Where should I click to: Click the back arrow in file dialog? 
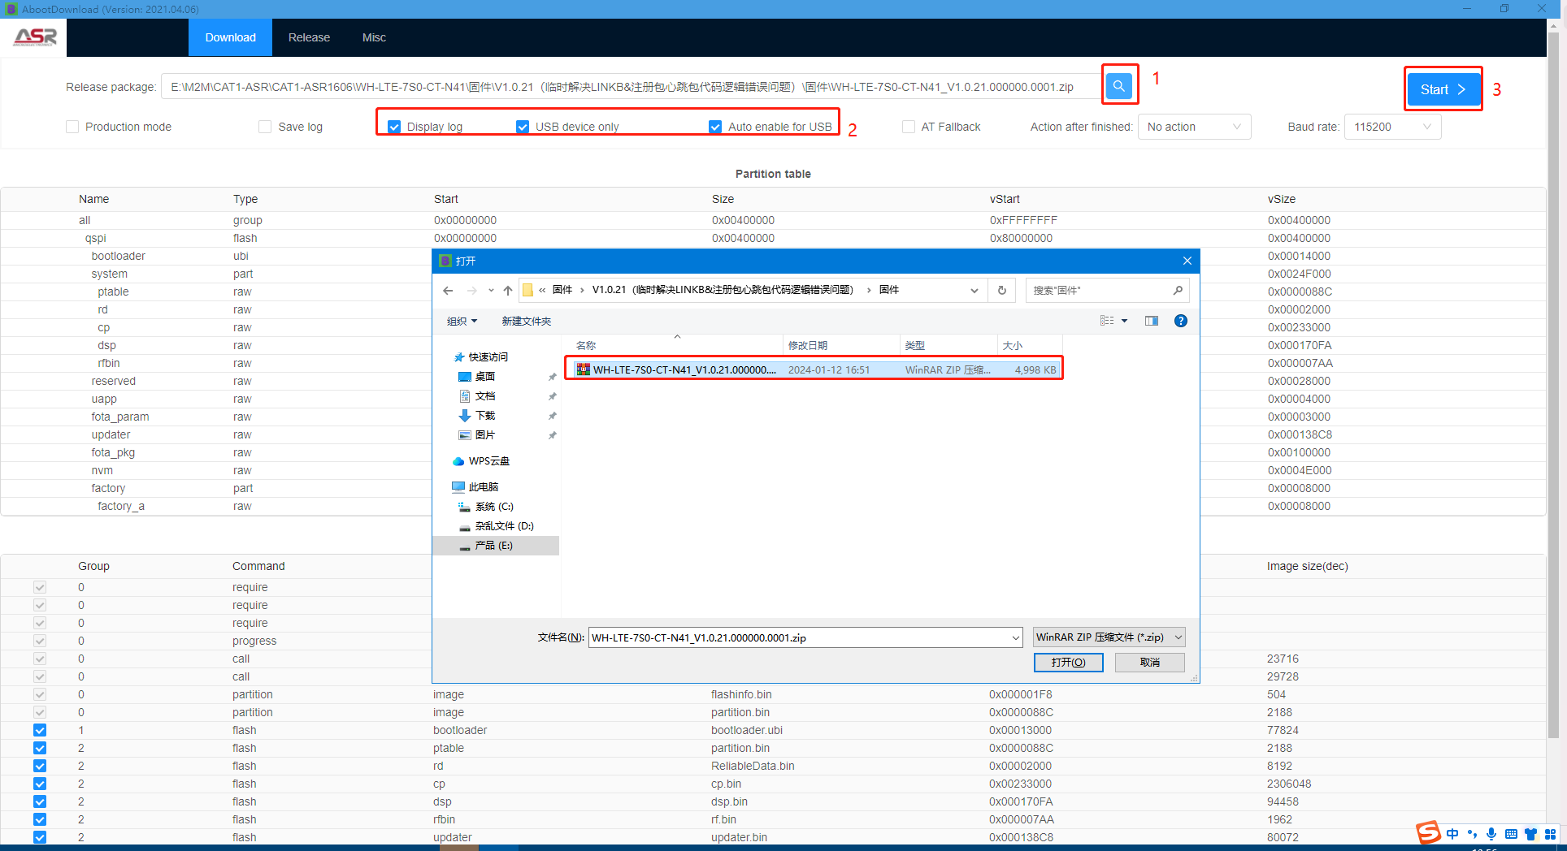click(x=448, y=291)
